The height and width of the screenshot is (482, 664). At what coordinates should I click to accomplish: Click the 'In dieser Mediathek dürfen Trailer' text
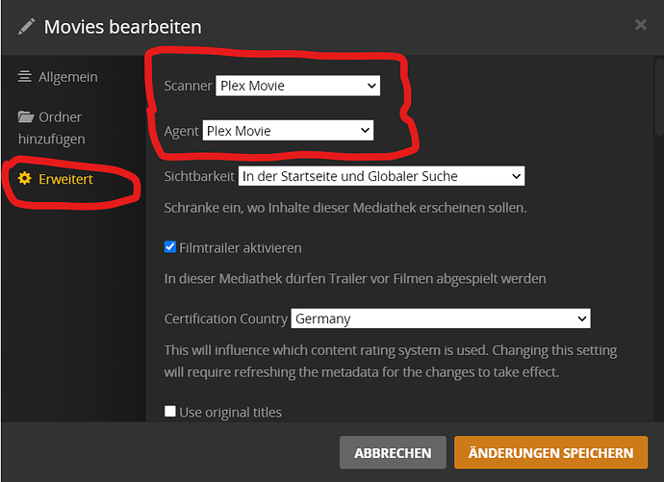coord(355,279)
